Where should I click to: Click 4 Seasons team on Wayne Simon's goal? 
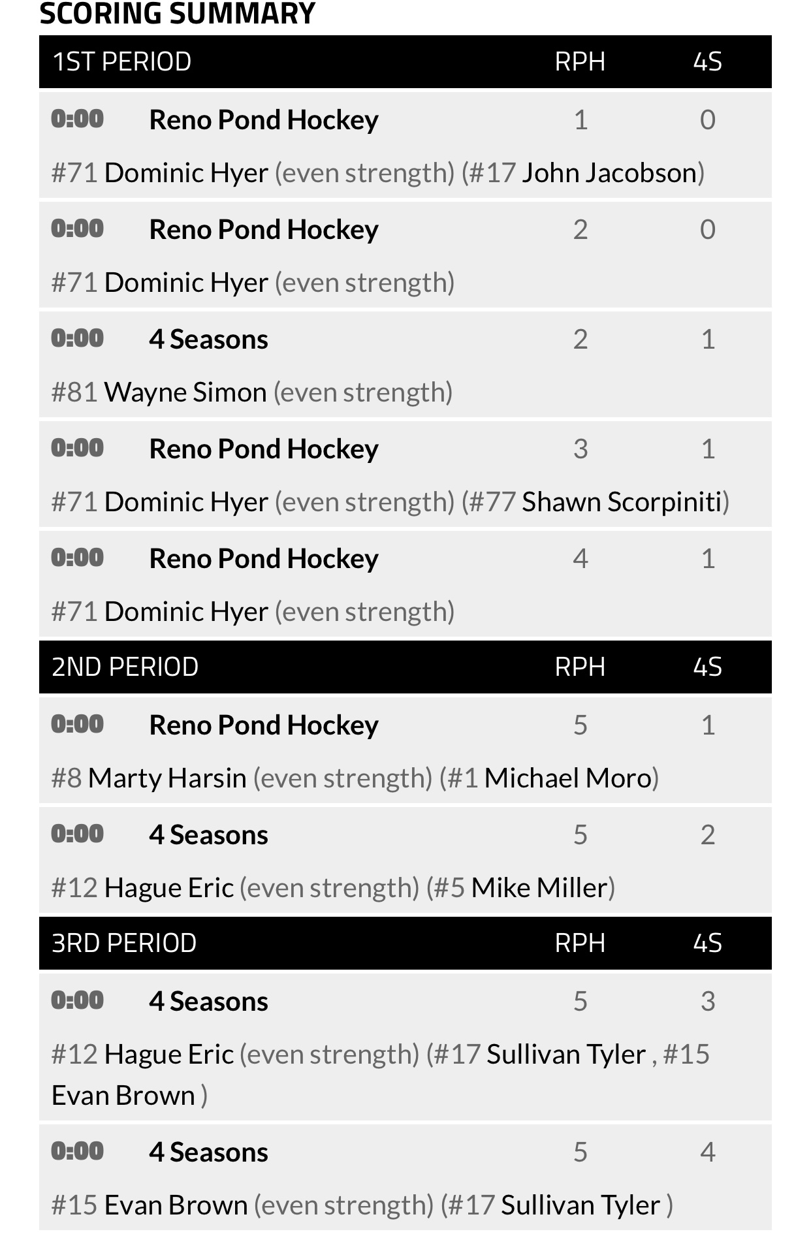point(208,340)
